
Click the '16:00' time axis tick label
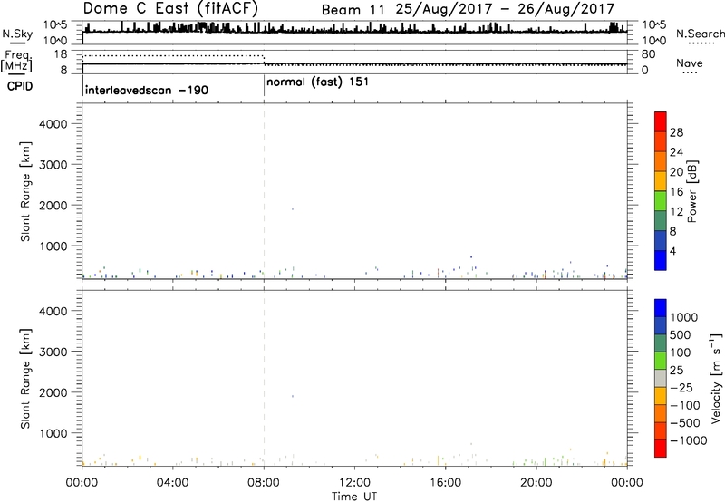coord(445,483)
